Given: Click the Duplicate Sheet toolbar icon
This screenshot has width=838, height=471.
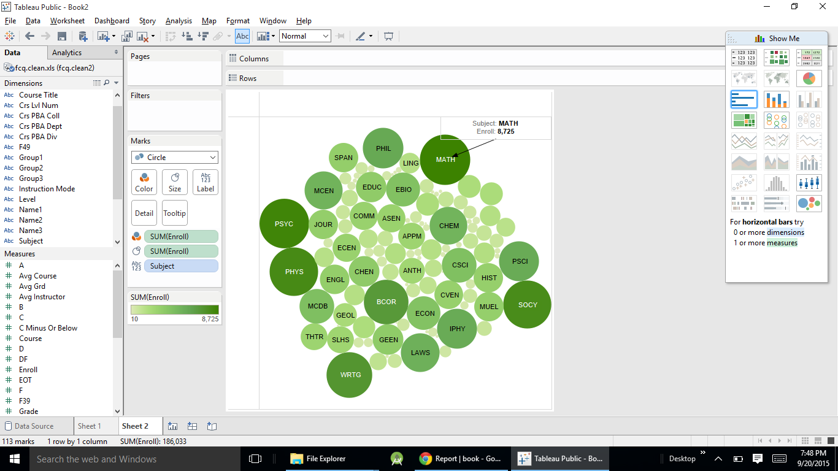Looking at the screenshot, I should [x=127, y=36].
